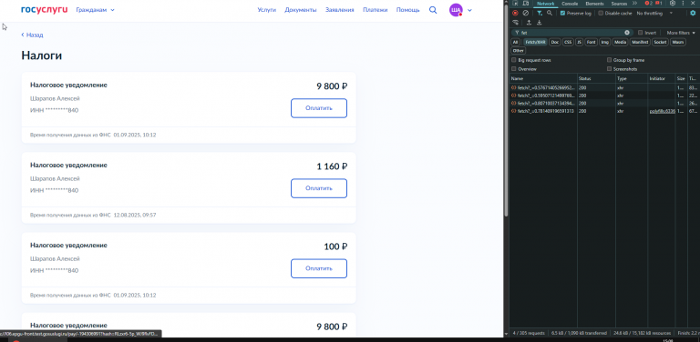Switch to Elements tab
Image resolution: width=700 pixels, height=342 pixels.
pos(594,4)
